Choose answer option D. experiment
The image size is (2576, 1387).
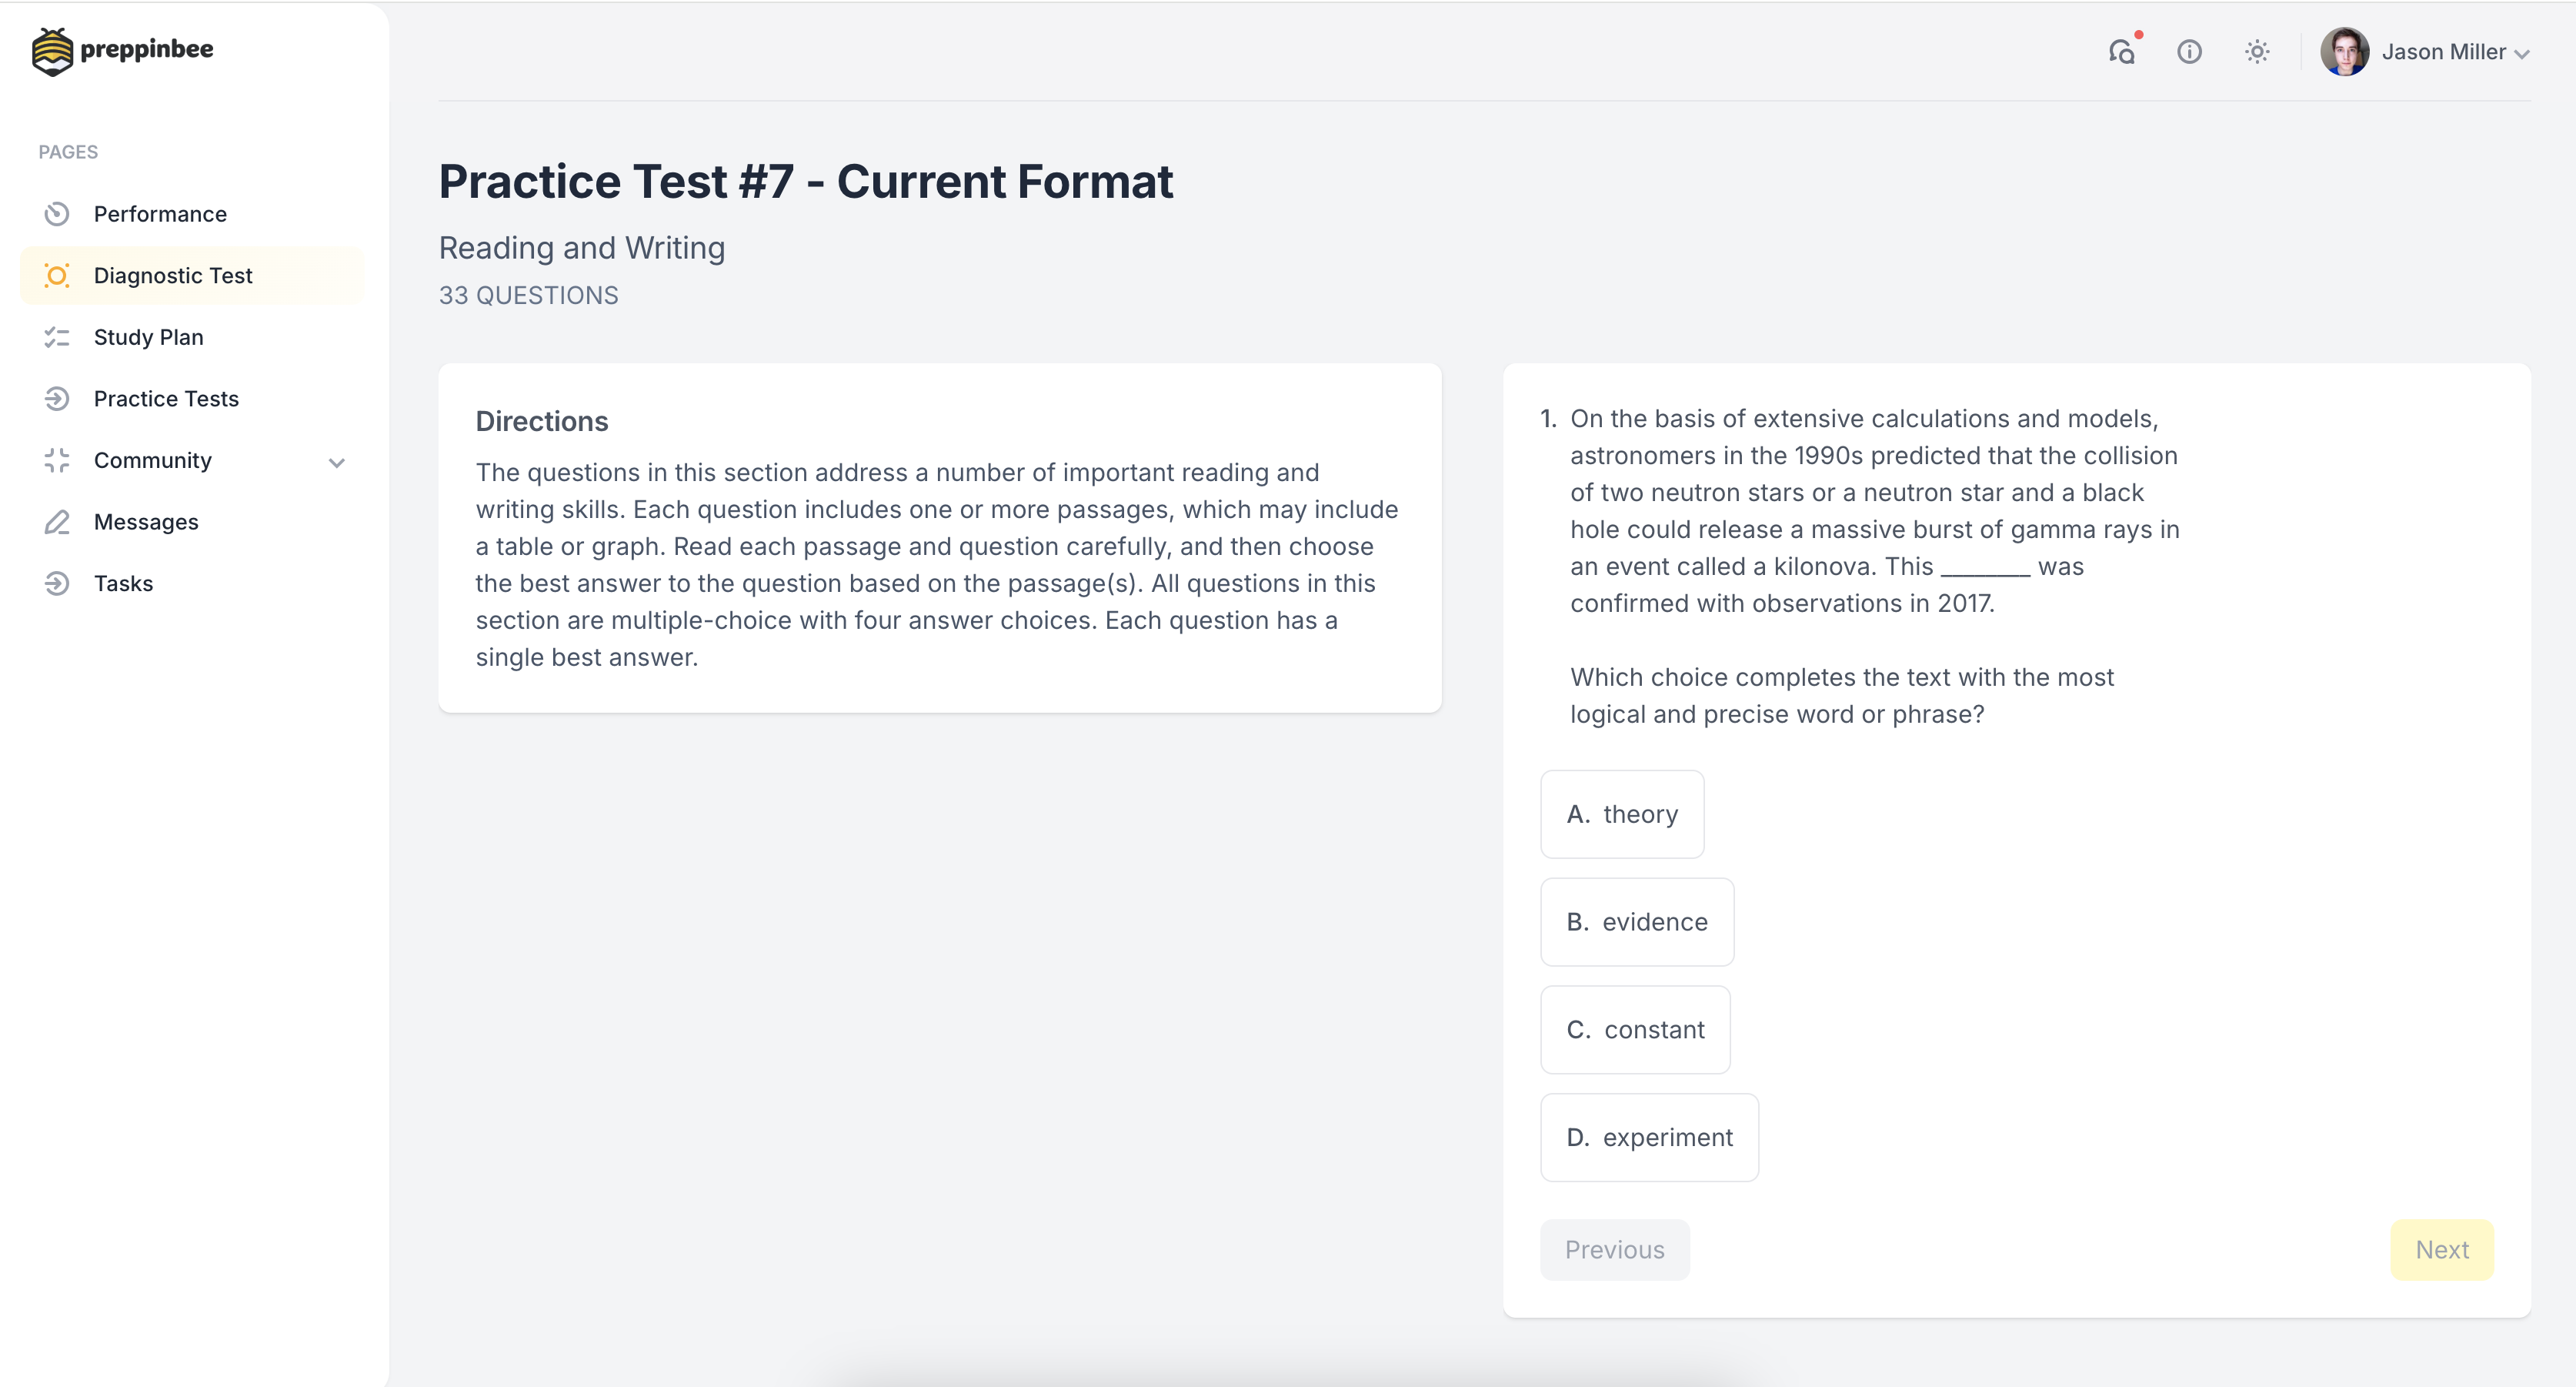tap(1649, 1138)
